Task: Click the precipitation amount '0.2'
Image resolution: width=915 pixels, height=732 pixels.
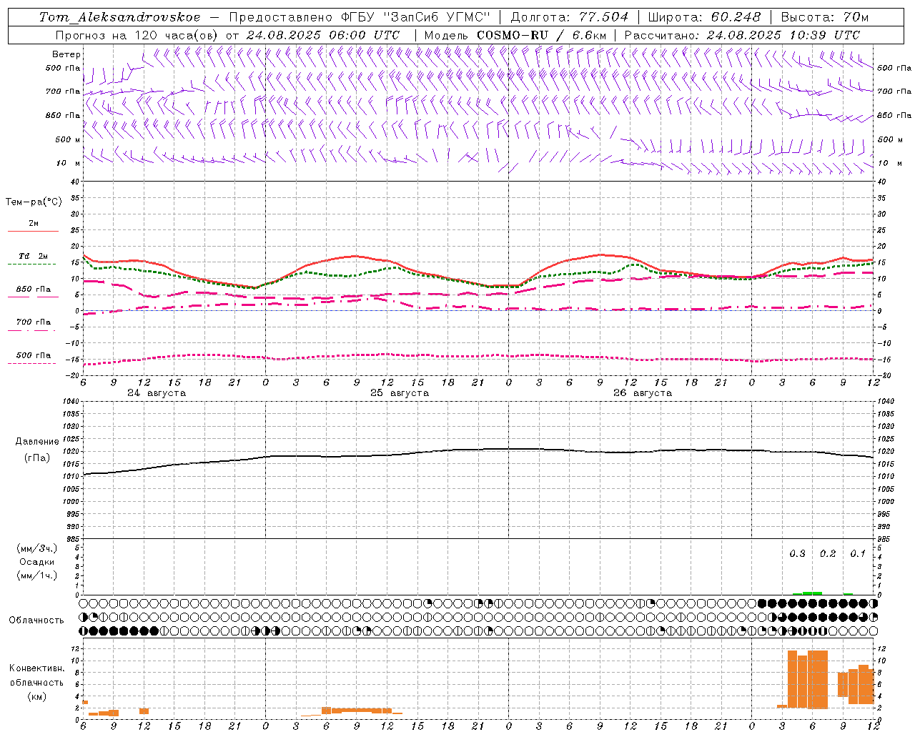Action: [828, 554]
